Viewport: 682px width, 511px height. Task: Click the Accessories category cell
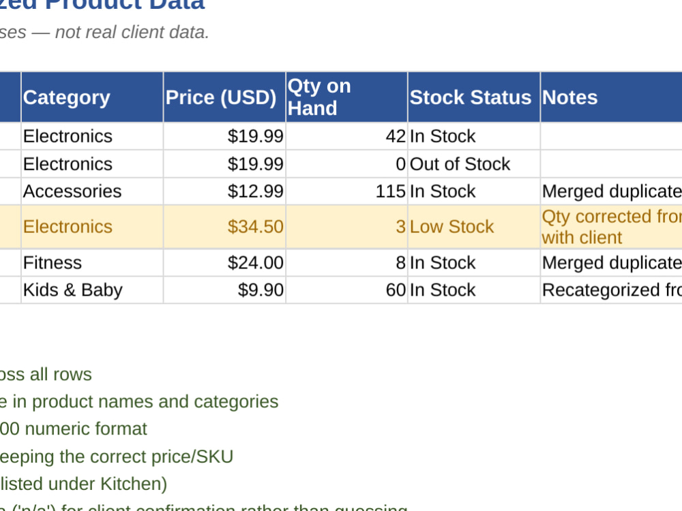click(92, 191)
